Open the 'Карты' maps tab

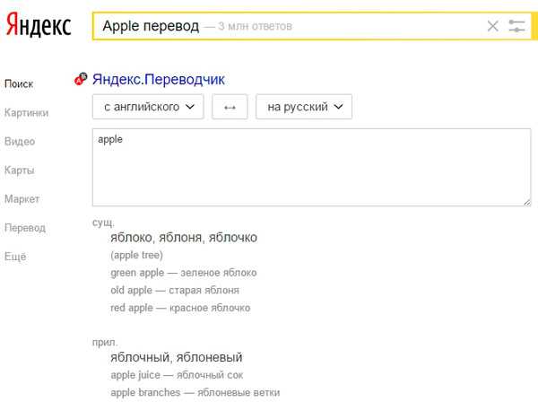pos(20,170)
